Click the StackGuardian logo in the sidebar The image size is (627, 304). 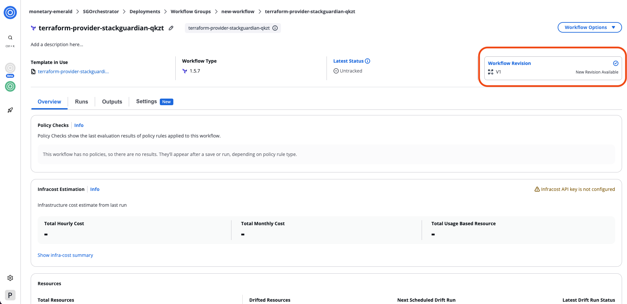click(10, 13)
